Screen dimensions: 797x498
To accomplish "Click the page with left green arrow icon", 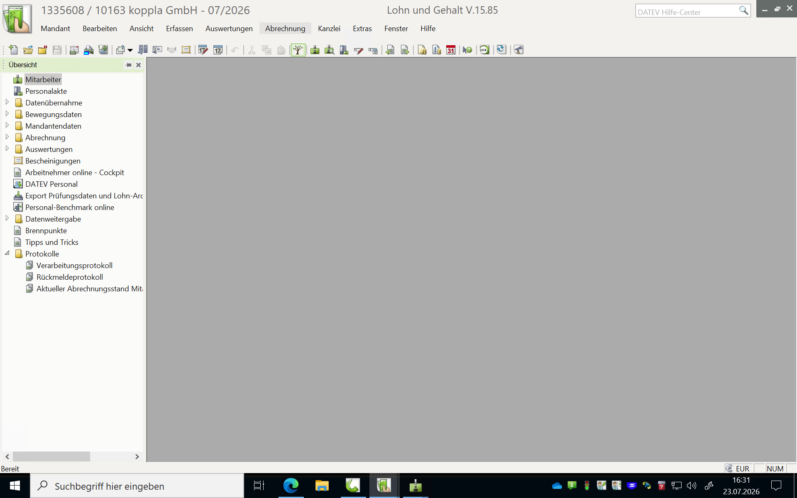I will [x=390, y=50].
